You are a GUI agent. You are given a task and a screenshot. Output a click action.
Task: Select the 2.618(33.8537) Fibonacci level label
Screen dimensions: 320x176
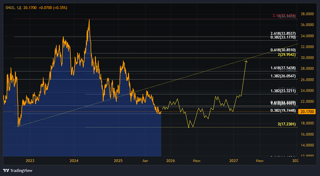[x=283, y=33]
